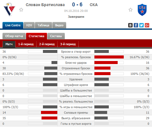
Task: Select the Матч statistics filter
Action: click(9, 44)
